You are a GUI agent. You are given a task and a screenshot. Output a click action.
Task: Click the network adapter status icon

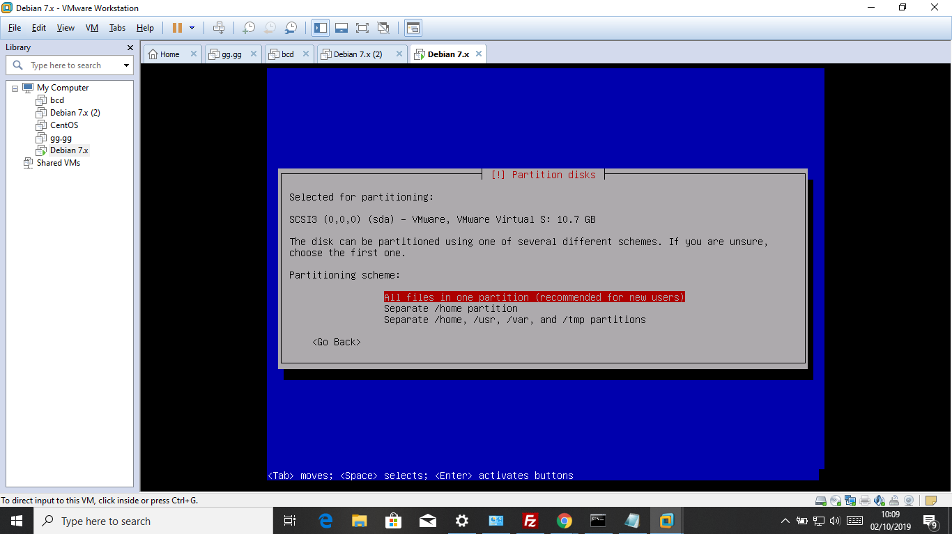click(850, 501)
